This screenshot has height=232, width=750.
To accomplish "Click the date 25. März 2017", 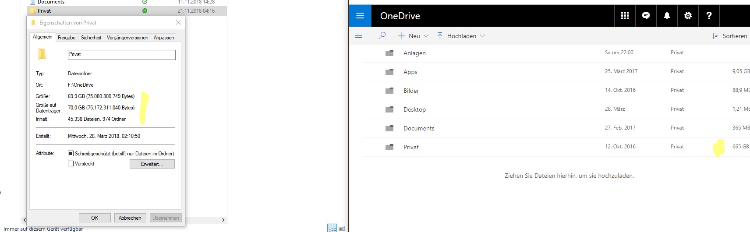I will (x=621, y=71).
